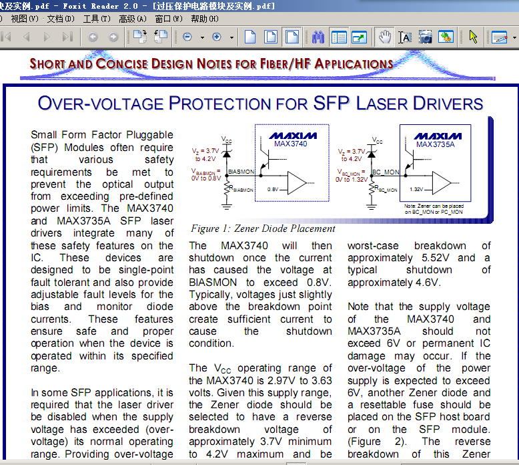Select the yellow arrow annotation selection tool

474,37
